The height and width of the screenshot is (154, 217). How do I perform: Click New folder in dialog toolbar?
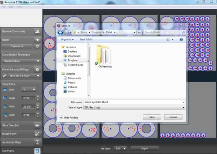tap(86, 39)
